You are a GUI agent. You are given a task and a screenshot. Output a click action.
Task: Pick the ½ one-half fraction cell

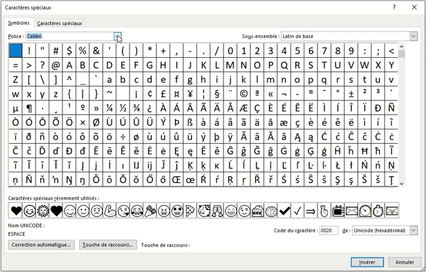click(x=124, y=108)
